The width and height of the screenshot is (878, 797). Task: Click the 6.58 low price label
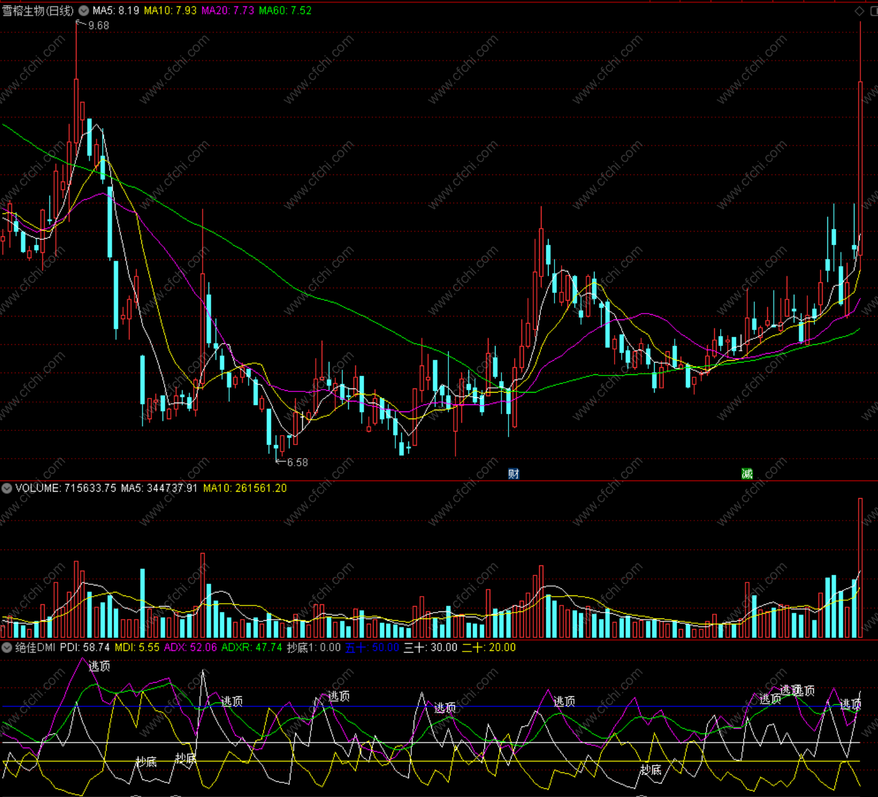pos(298,462)
